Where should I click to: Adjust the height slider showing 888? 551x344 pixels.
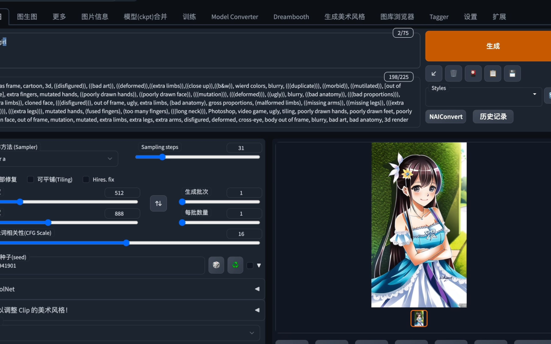[x=69, y=223]
